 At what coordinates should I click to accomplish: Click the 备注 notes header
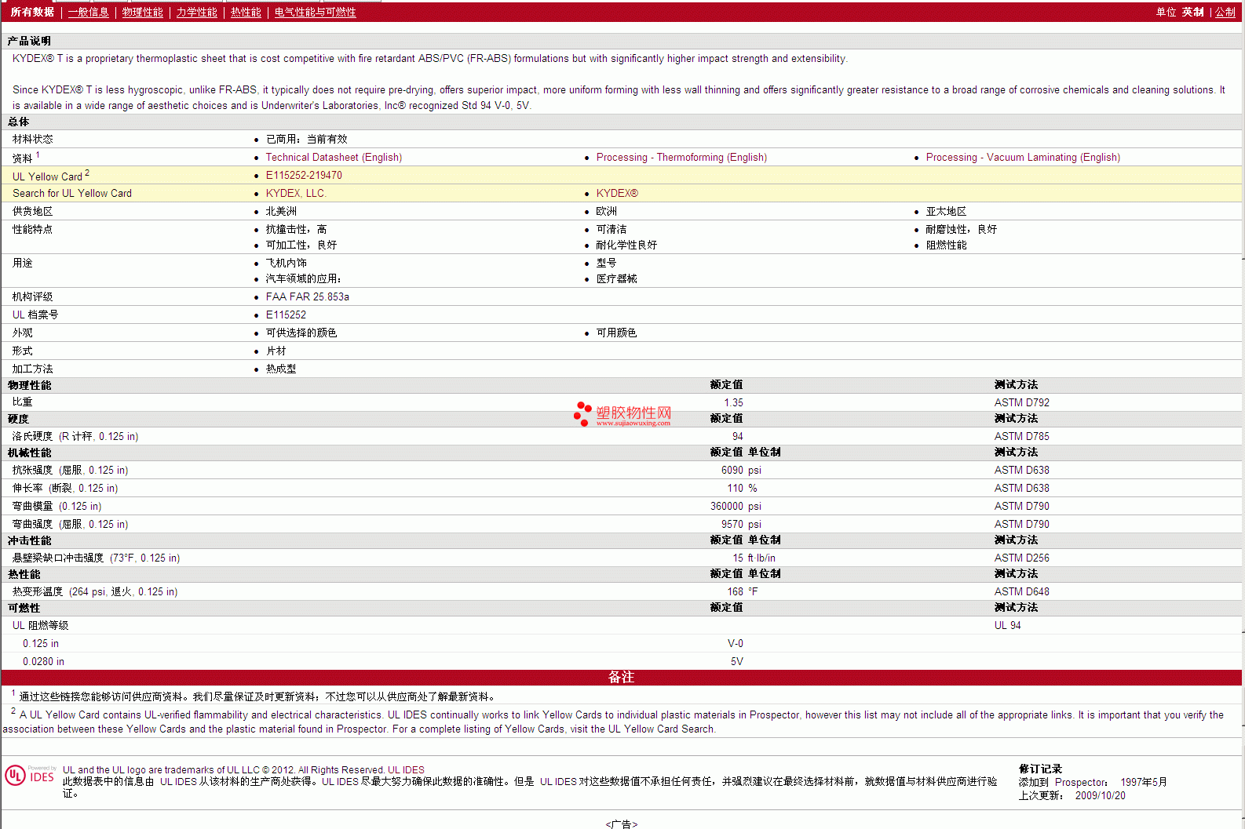pos(621,678)
